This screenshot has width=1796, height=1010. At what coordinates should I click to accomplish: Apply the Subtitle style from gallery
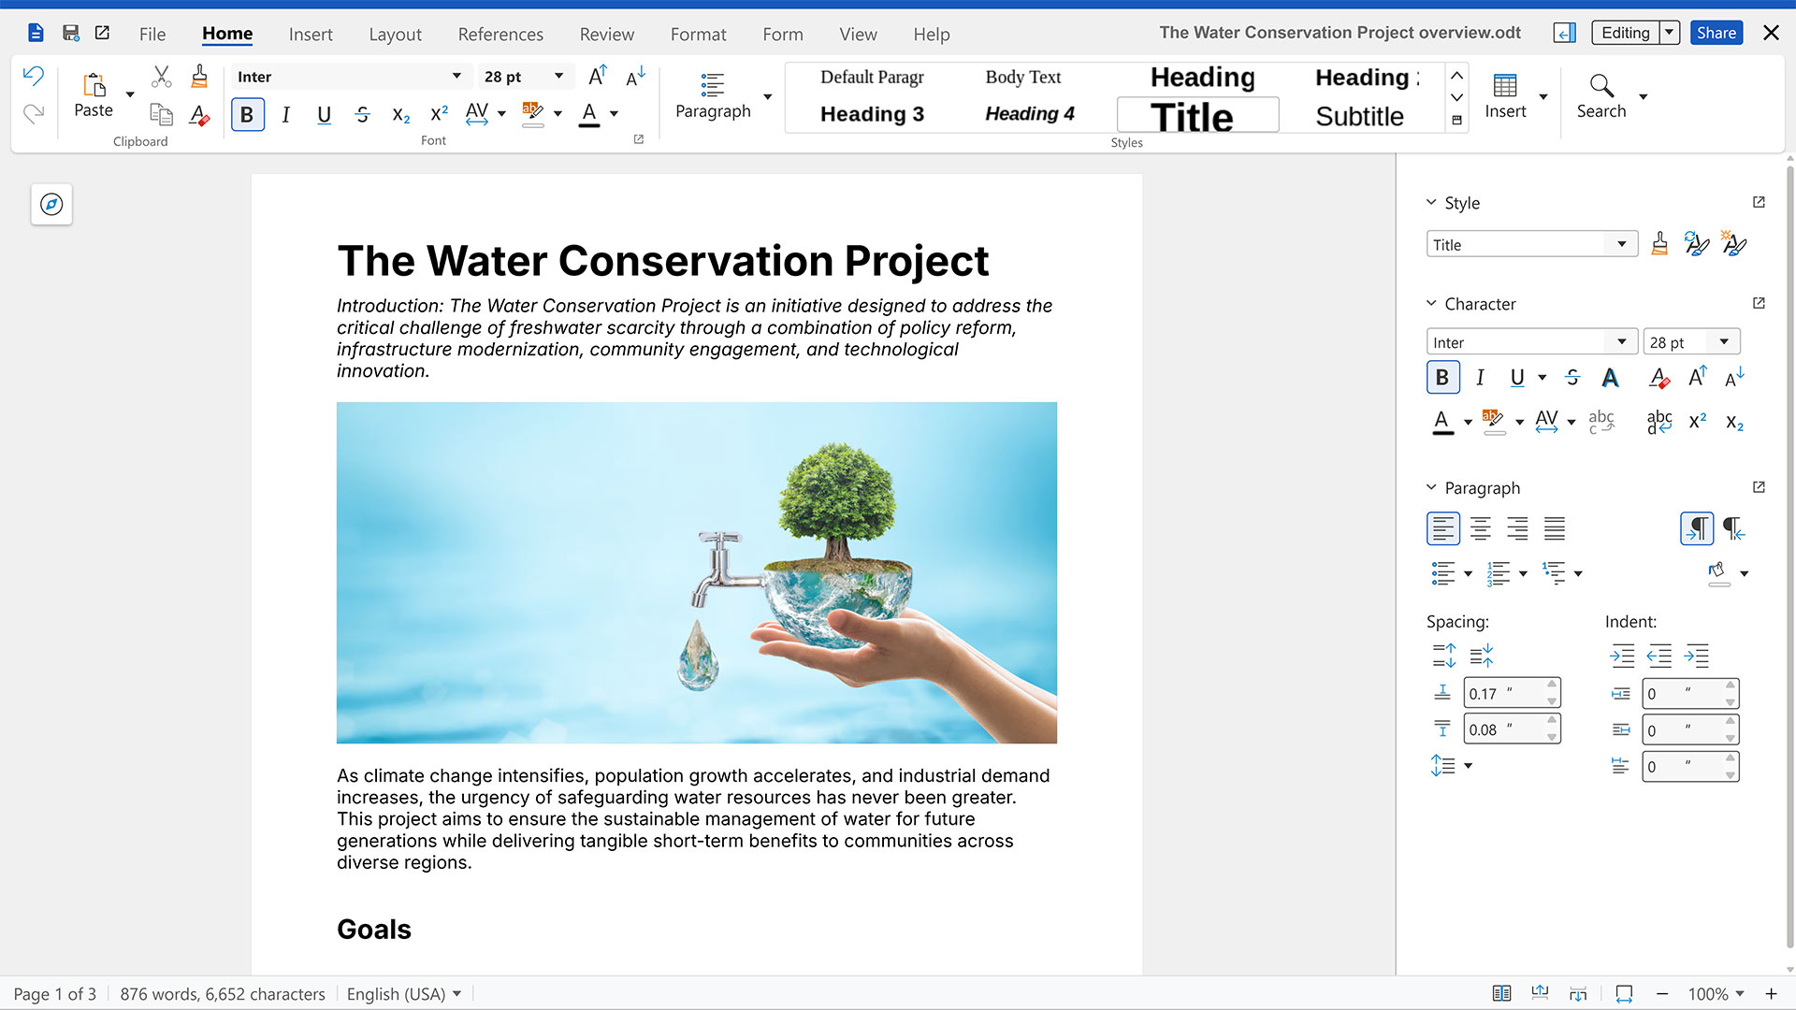click(x=1359, y=116)
